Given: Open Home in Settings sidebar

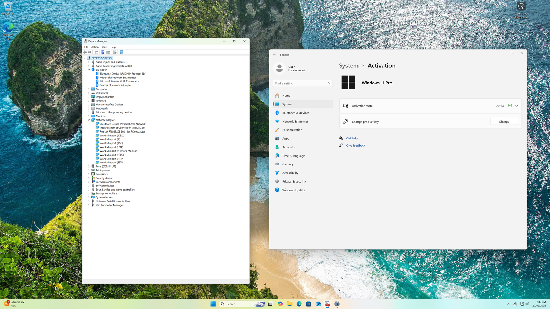Looking at the screenshot, I should tap(303, 96).
